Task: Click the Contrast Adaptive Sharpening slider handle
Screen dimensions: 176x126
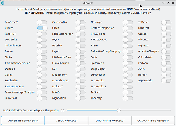Action: pos(119,110)
